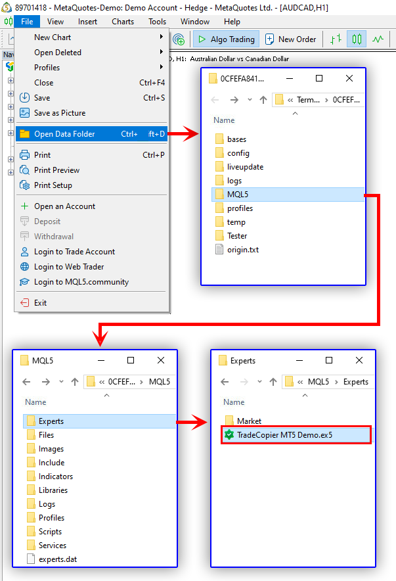Click Login to Trade Account

92,252
